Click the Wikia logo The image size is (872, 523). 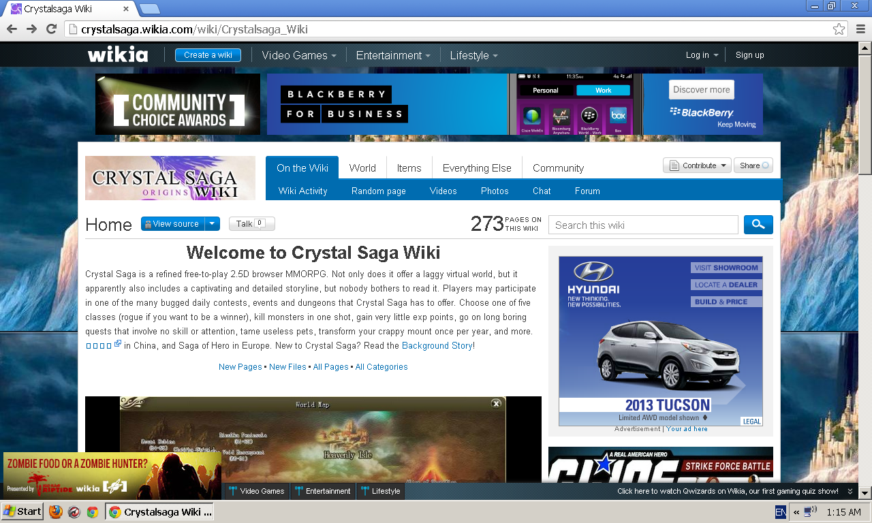pos(118,55)
